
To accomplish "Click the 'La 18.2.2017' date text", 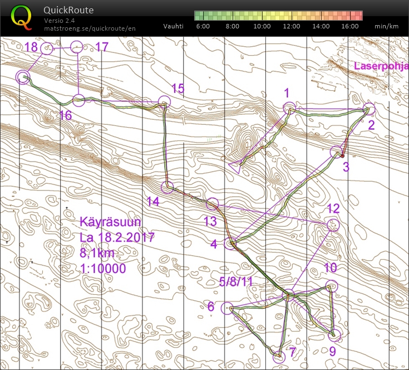I will point(117,237).
